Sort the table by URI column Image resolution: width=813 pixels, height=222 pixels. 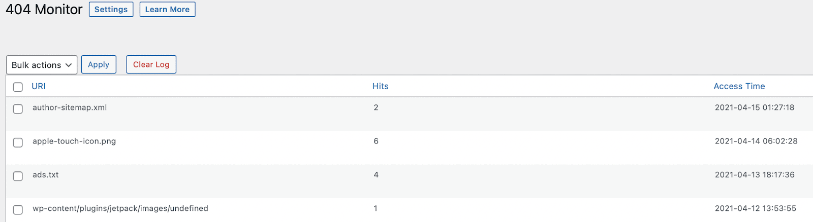click(39, 86)
